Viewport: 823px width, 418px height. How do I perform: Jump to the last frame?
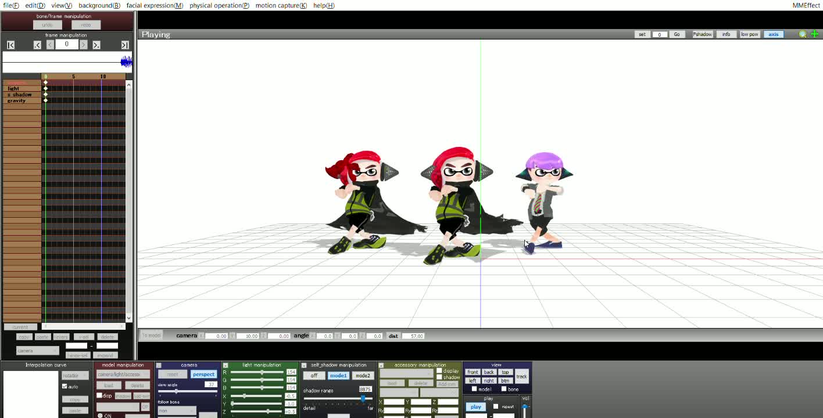(125, 45)
